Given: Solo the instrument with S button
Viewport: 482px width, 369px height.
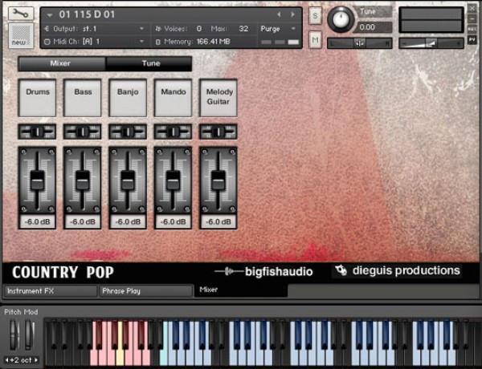Looking at the screenshot, I should pyautogui.click(x=315, y=17).
